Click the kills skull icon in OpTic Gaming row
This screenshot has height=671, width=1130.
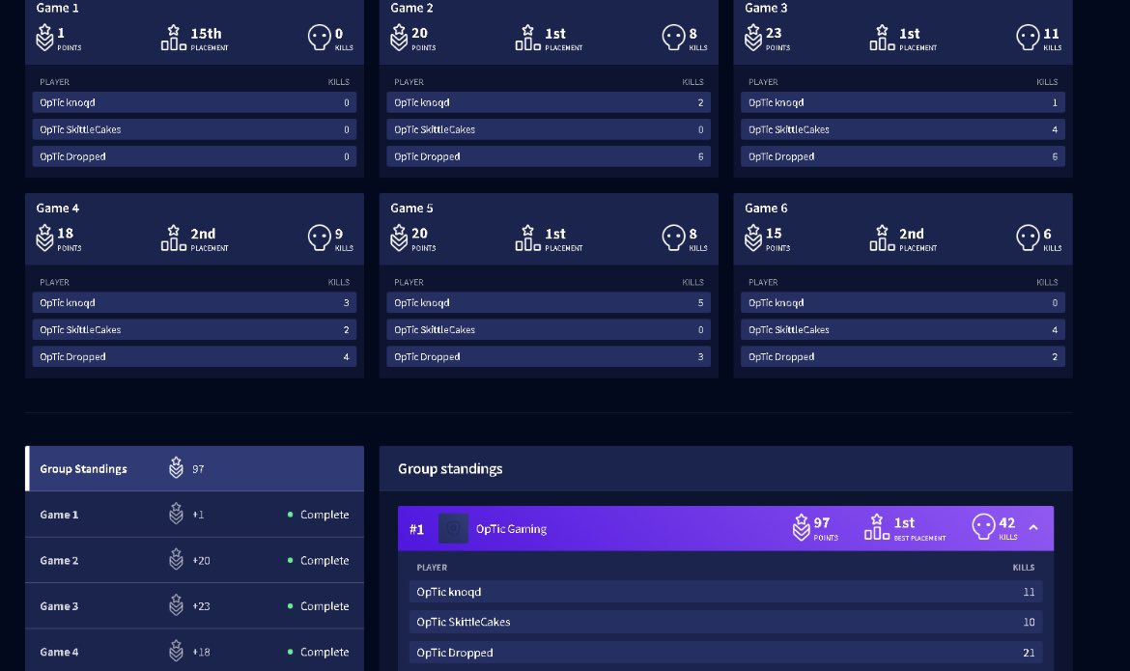click(984, 527)
